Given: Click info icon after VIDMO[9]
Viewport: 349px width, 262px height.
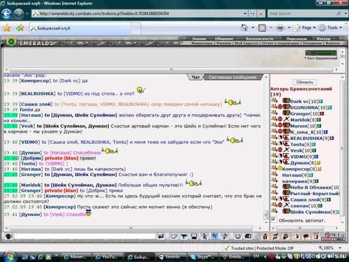Looking at the screenshot, I should (x=316, y=157).
